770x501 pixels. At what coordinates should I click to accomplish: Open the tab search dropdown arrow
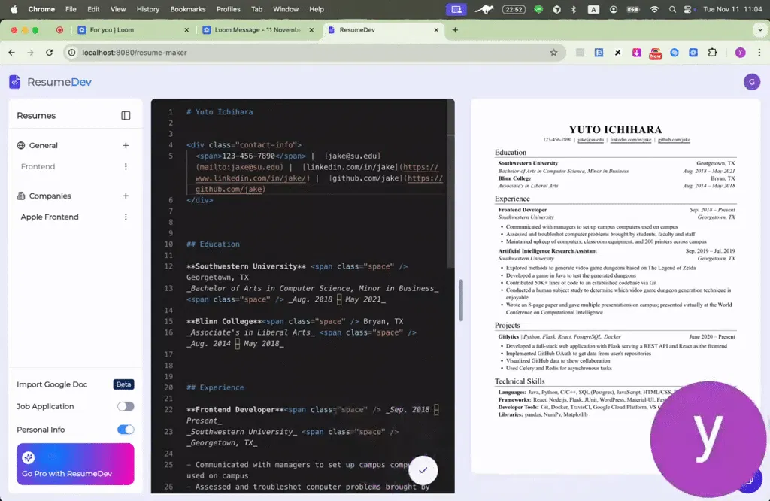point(759,30)
